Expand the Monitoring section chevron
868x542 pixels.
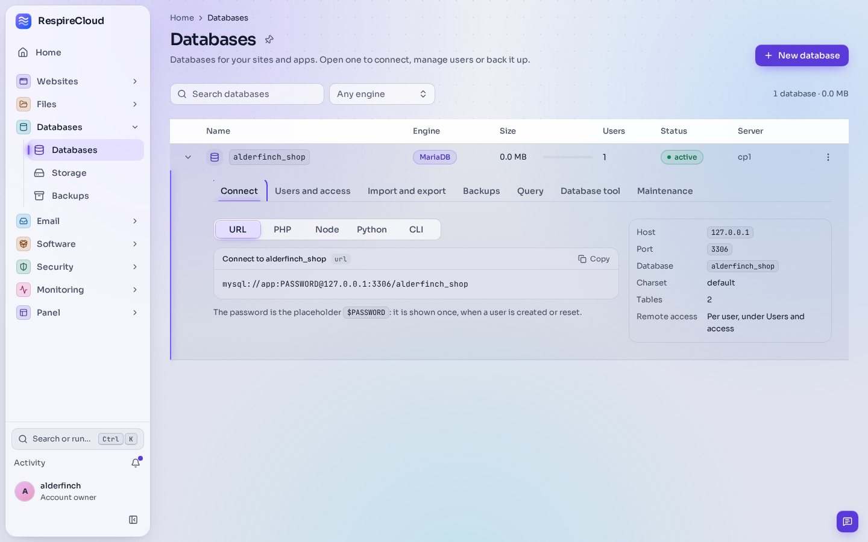click(135, 290)
